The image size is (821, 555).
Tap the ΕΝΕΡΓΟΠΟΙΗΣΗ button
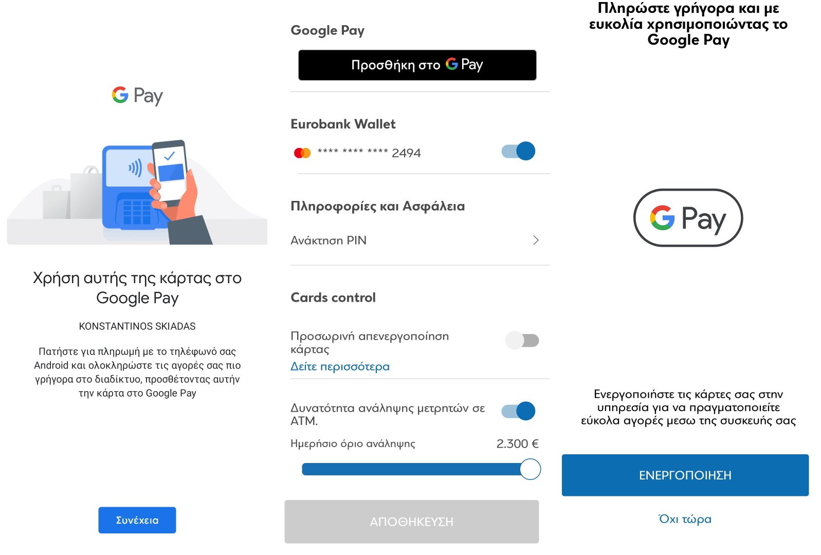click(x=685, y=475)
